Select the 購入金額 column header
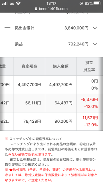 tap(61, 66)
